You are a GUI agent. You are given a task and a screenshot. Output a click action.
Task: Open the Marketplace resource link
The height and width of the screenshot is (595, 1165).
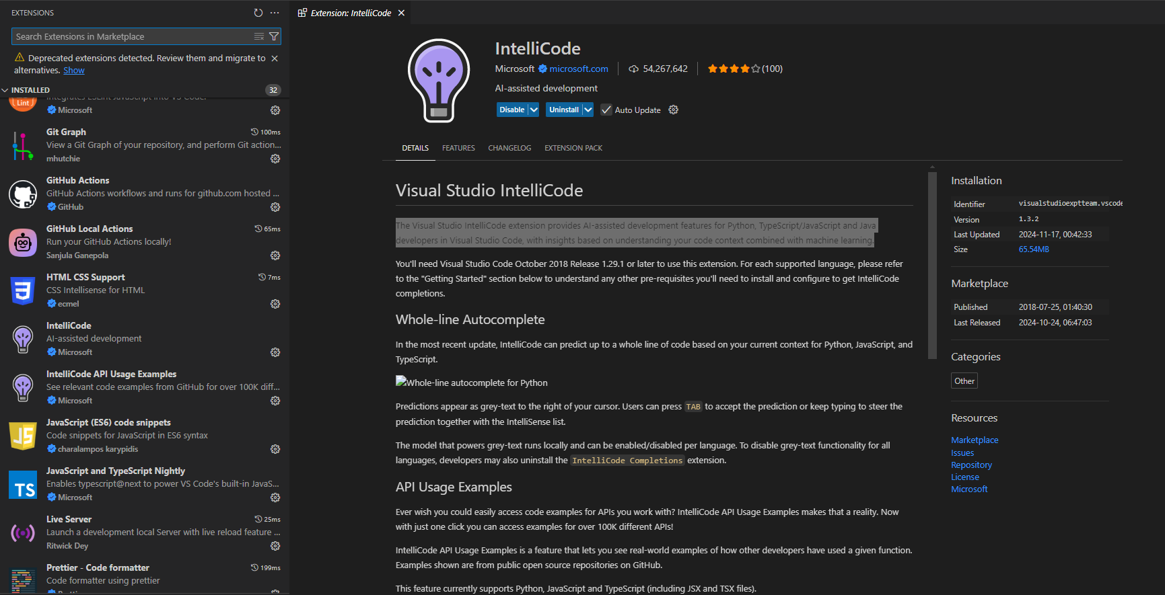click(975, 440)
